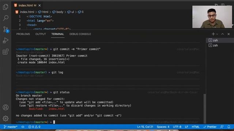This screenshot has height=131, width=234.
Task: Click line number 1 in editor
Action: pyautogui.click(x=19, y=16)
